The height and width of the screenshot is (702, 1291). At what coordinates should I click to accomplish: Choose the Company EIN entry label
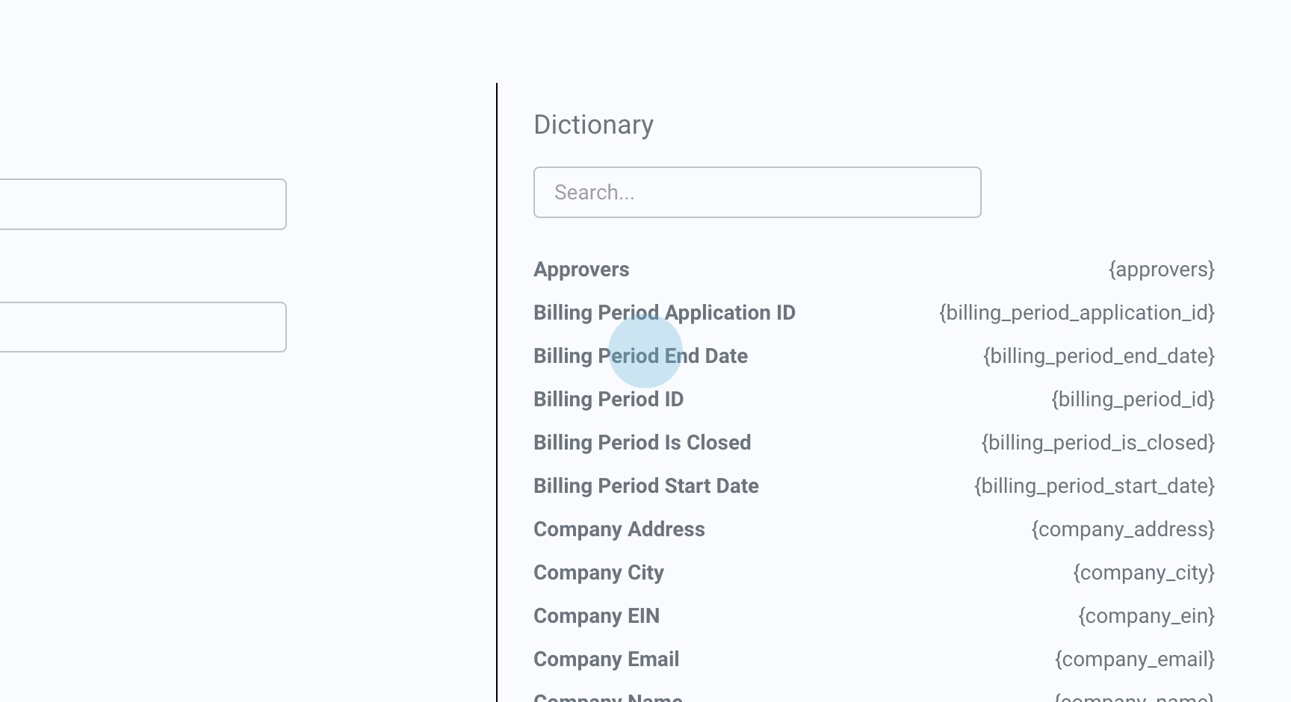click(596, 616)
